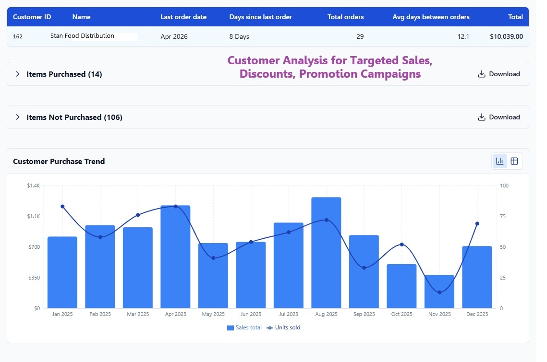Click the 29 total orders value

coord(360,36)
